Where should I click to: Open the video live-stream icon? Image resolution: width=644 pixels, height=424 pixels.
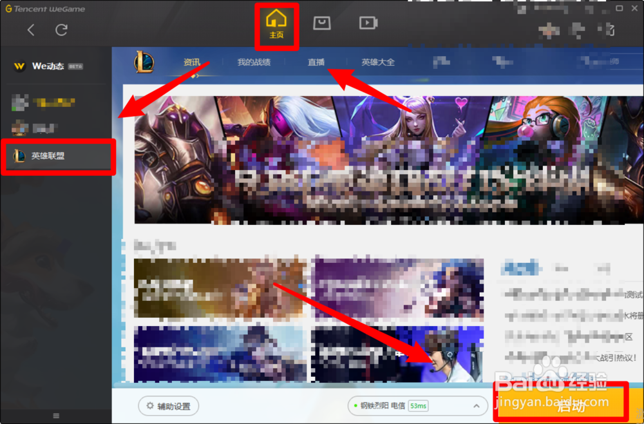pos(368,23)
